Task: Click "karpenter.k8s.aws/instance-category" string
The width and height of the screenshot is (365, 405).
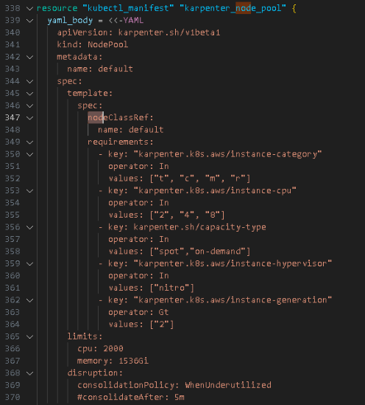Action: point(227,154)
